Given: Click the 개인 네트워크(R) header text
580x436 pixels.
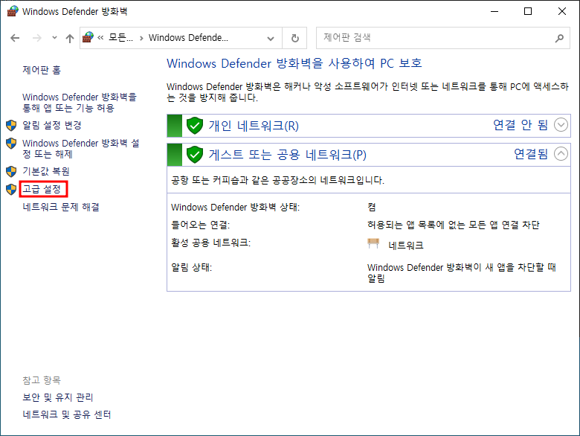Looking at the screenshot, I should point(254,126).
